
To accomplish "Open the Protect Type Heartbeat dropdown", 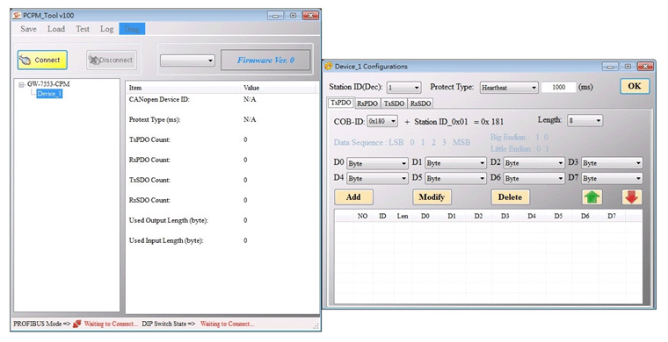I will [509, 88].
